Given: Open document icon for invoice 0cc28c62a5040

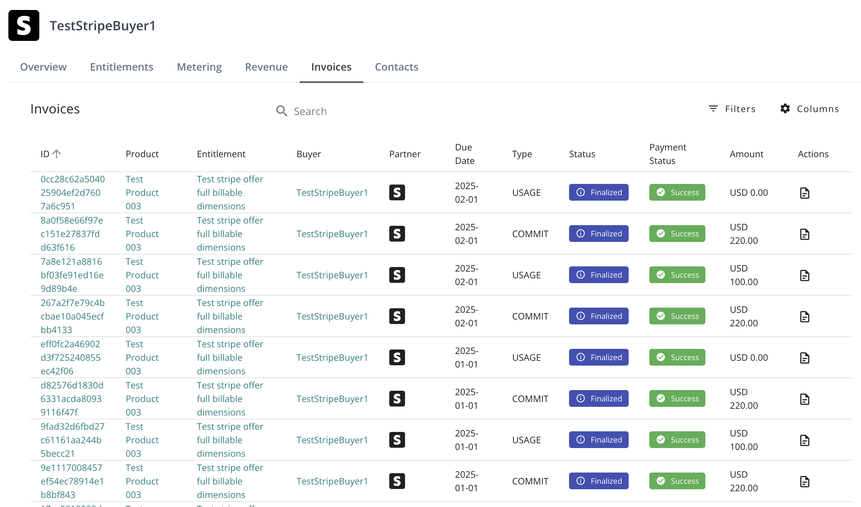Looking at the screenshot, I should (x=805, y=193).
